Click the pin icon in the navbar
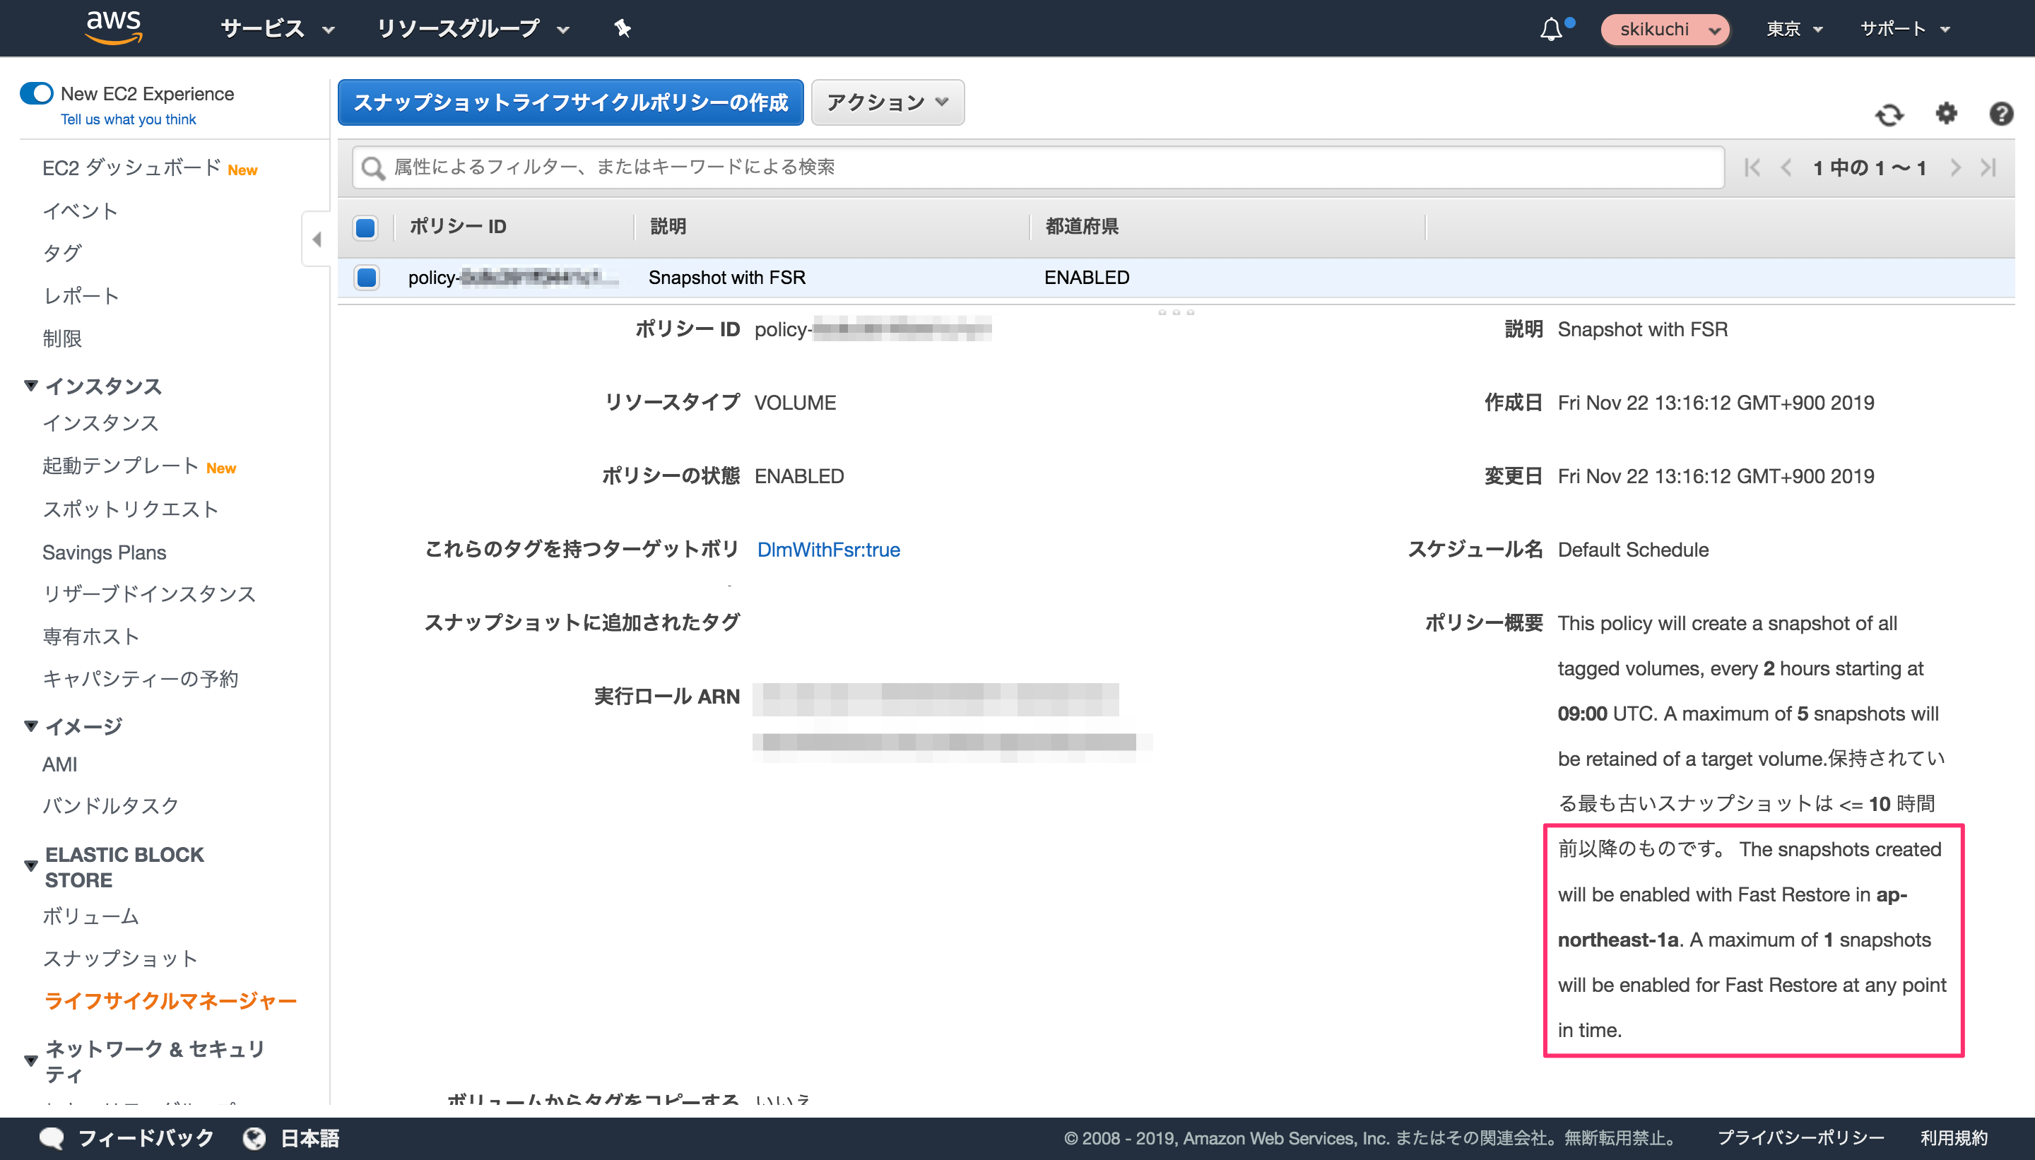The image size is (2035, 1160). pos(622,28)
